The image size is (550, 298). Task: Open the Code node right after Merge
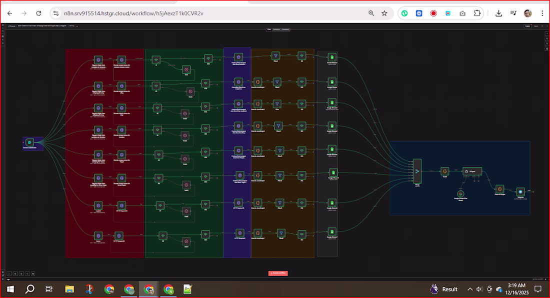[x=444, y=171]
